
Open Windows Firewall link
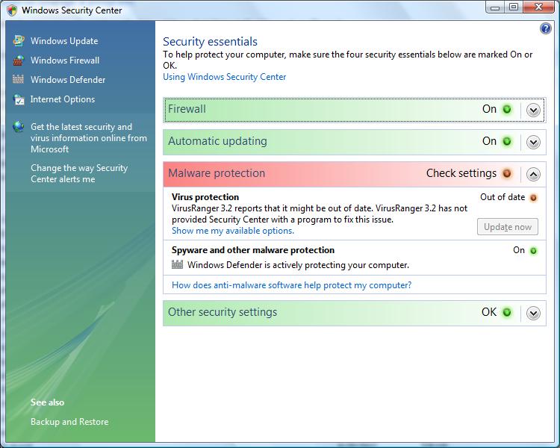click(x=65, y=60)
